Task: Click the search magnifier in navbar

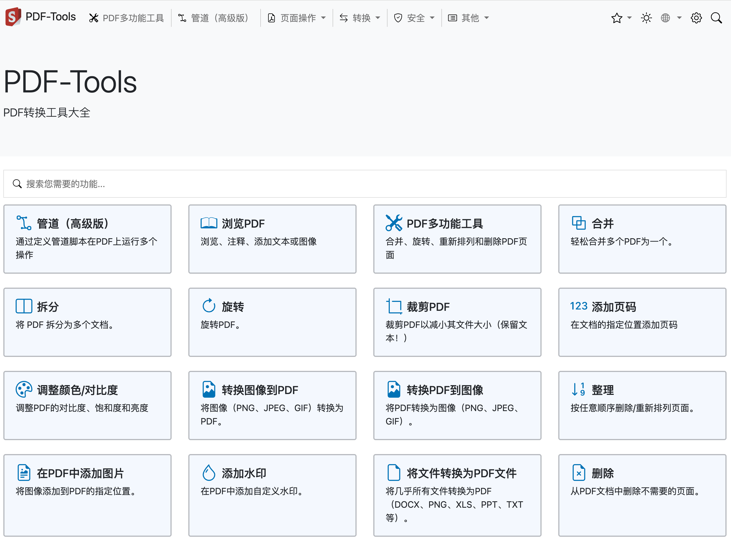Action: [716, 18]
